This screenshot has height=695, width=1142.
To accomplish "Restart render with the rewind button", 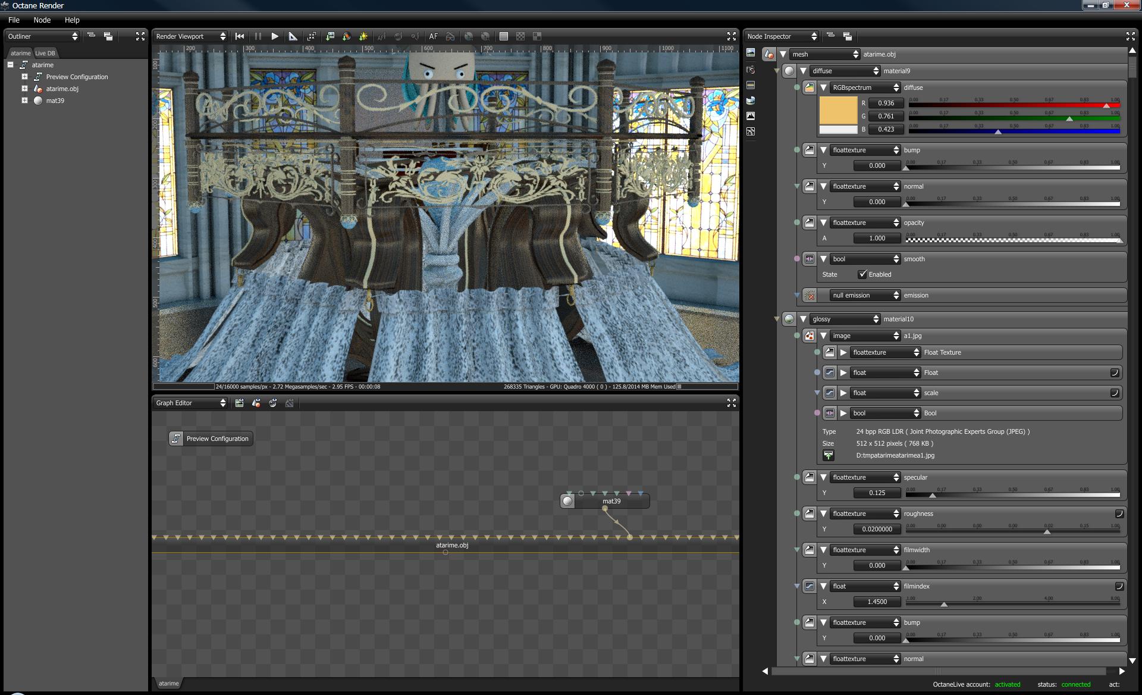I will [240, 36].
